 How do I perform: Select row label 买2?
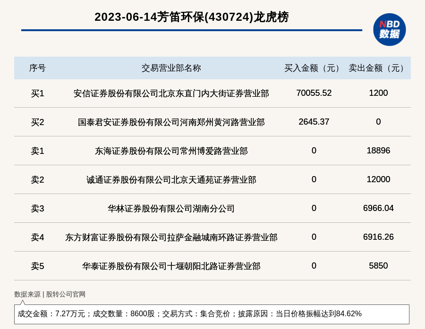37,122
